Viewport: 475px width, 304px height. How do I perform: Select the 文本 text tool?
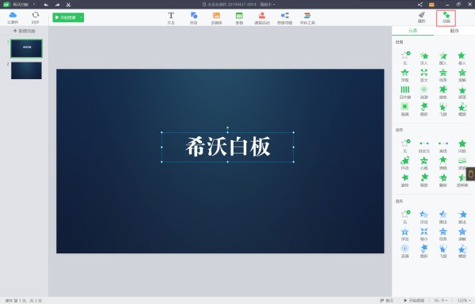click(x=171, y=18)
